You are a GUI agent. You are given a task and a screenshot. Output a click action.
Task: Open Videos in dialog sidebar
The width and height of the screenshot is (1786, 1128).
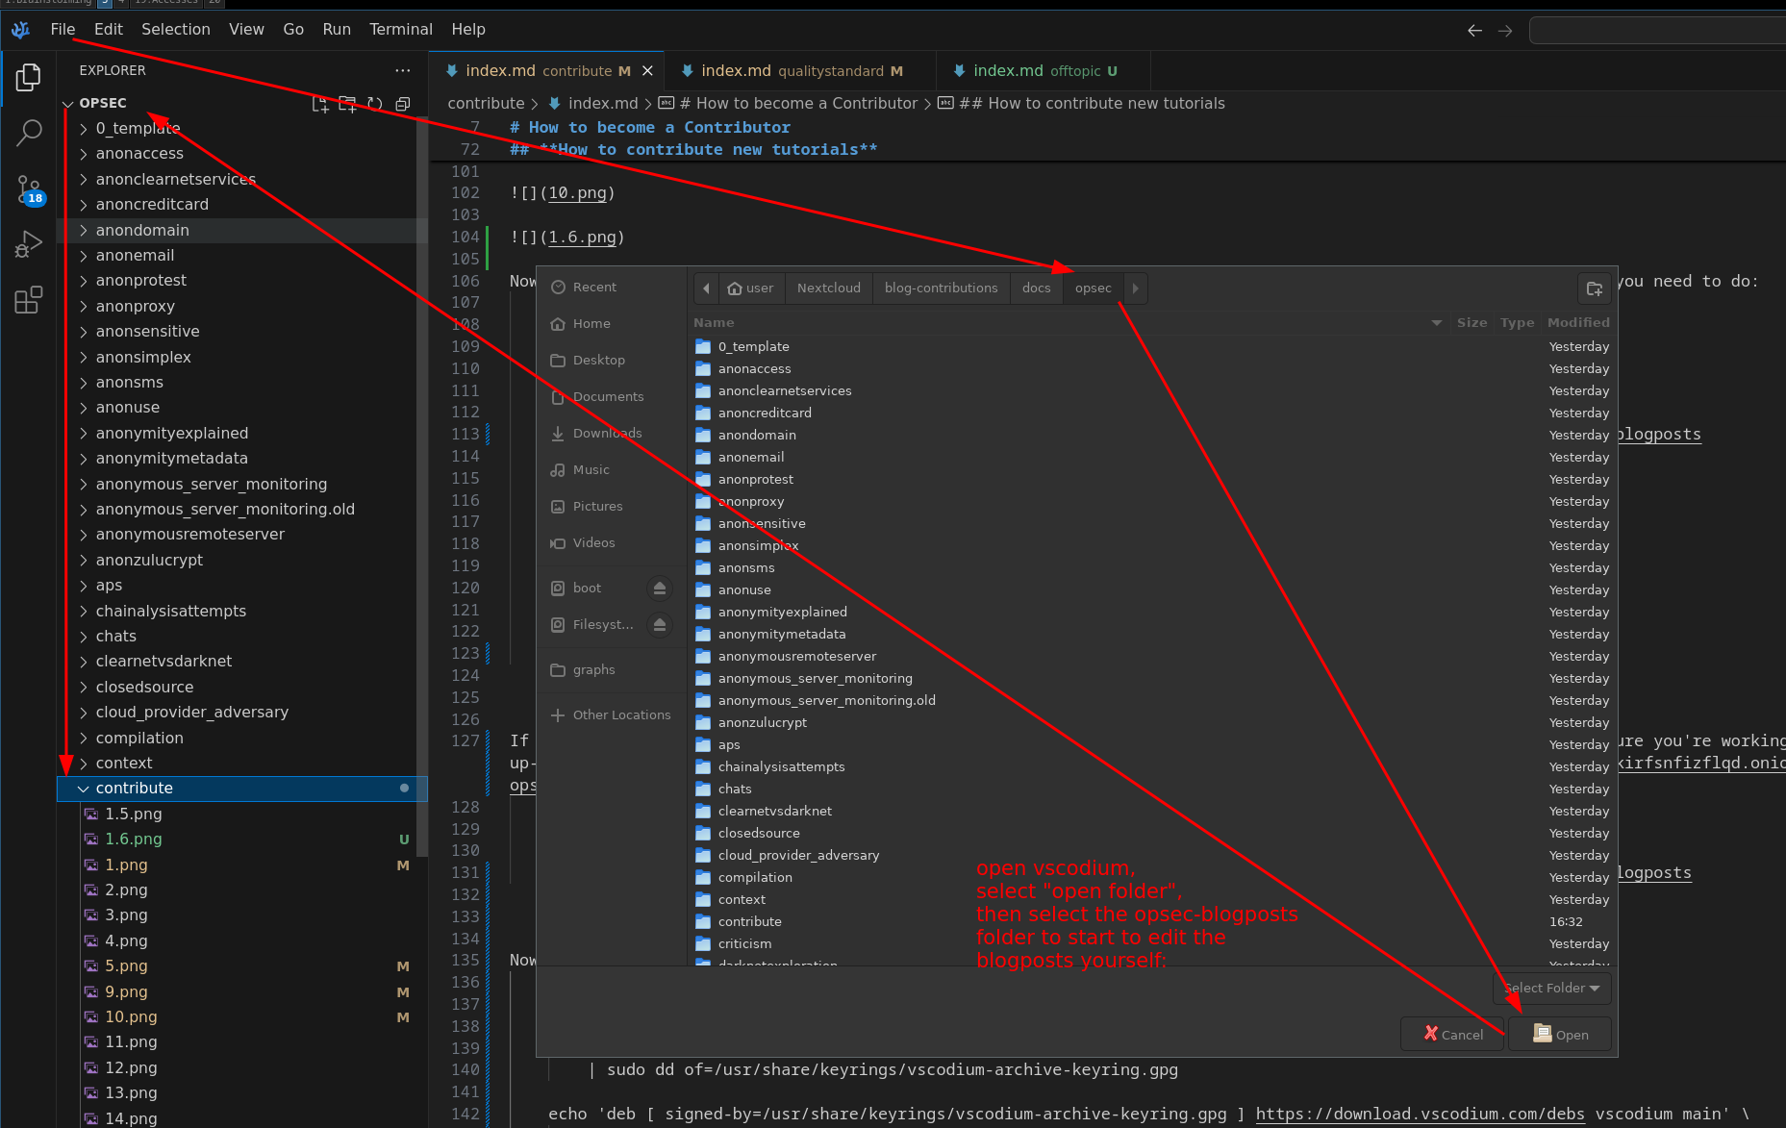611,543
